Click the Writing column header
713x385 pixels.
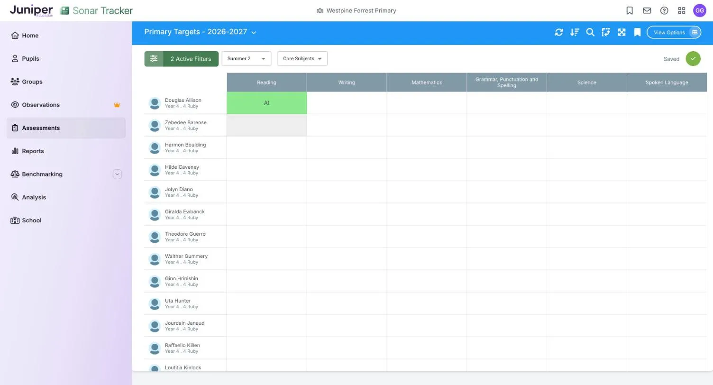(347, 82)
